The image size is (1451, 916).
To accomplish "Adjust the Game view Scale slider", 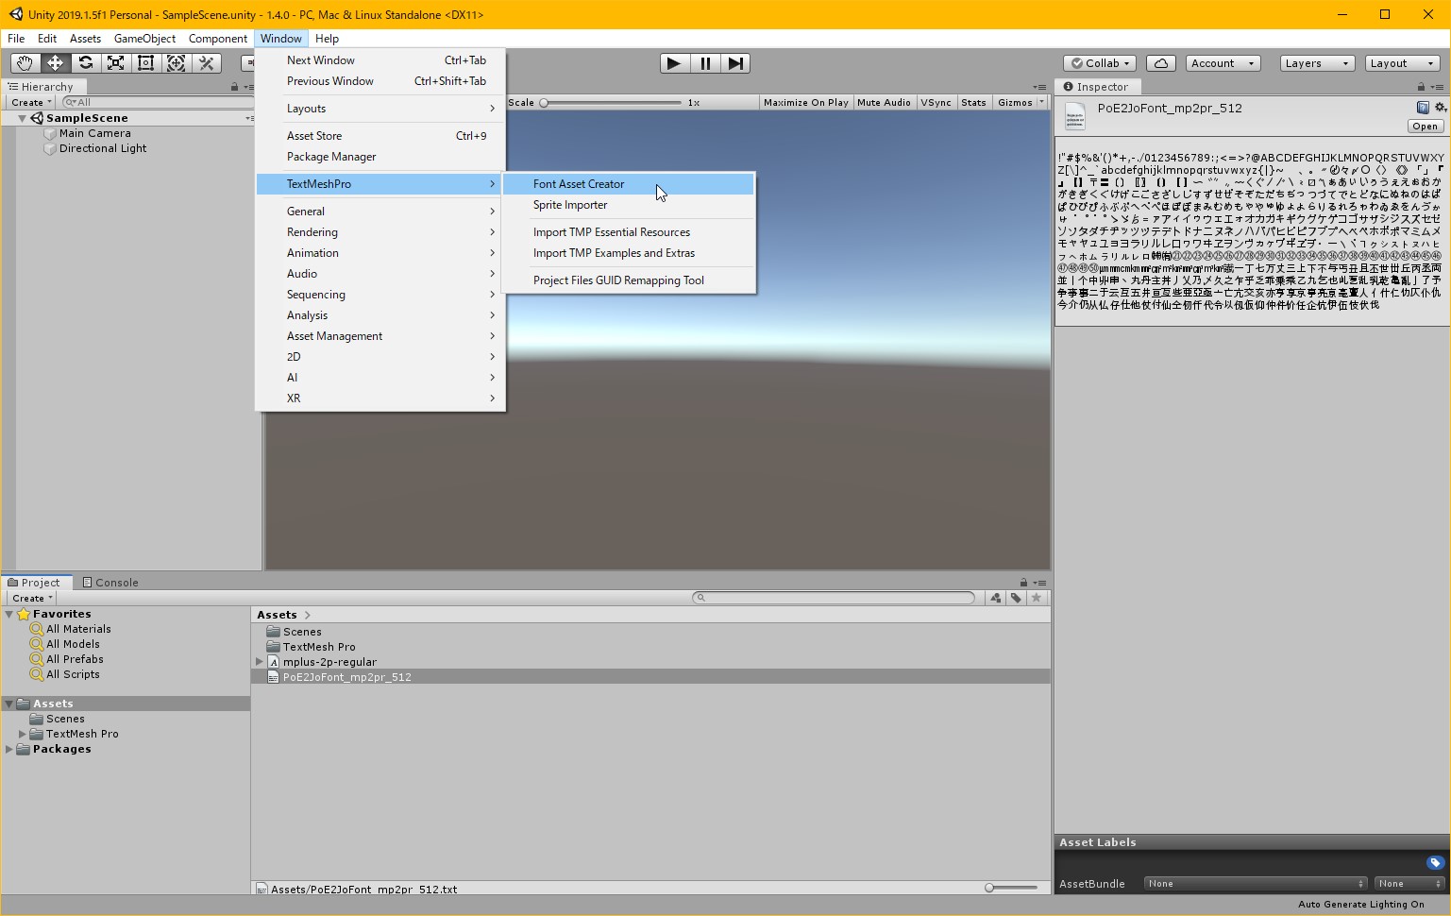I will [611, 103].
